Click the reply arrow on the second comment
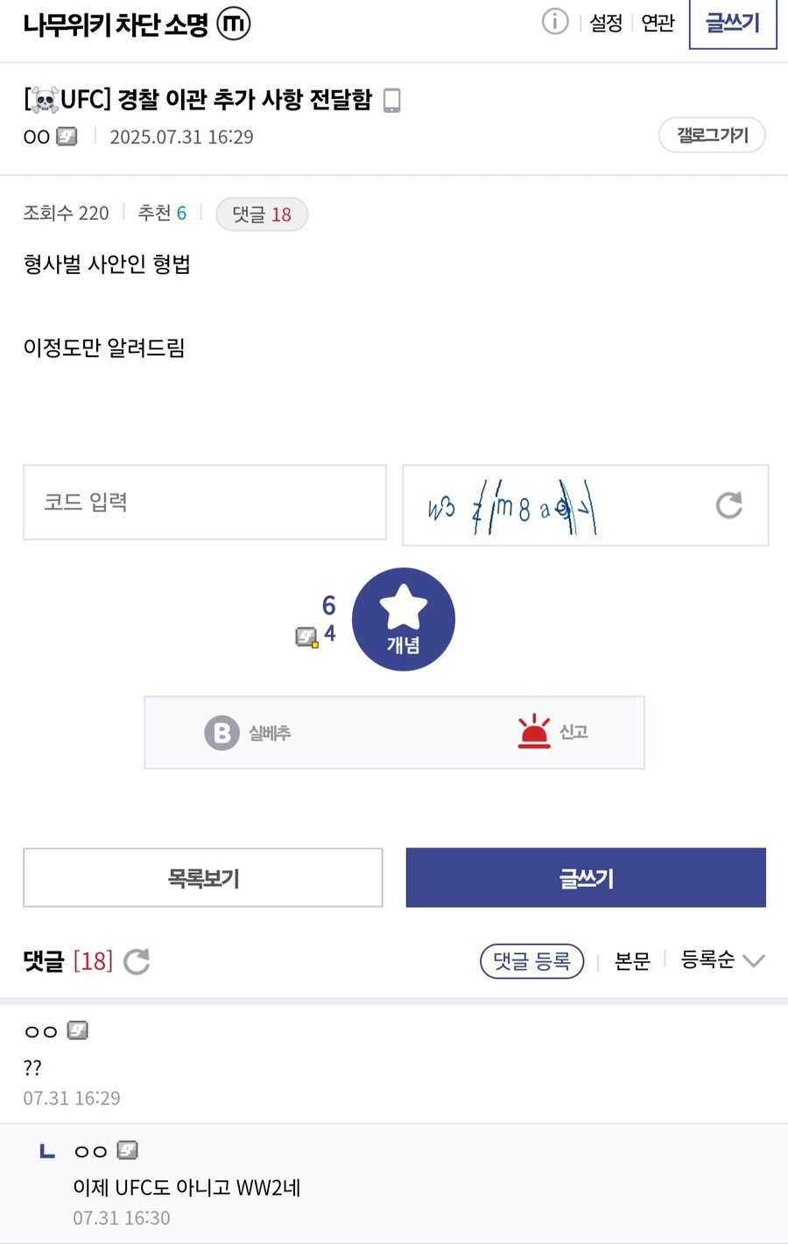The image size is (788, 1244). (46, 1151)
